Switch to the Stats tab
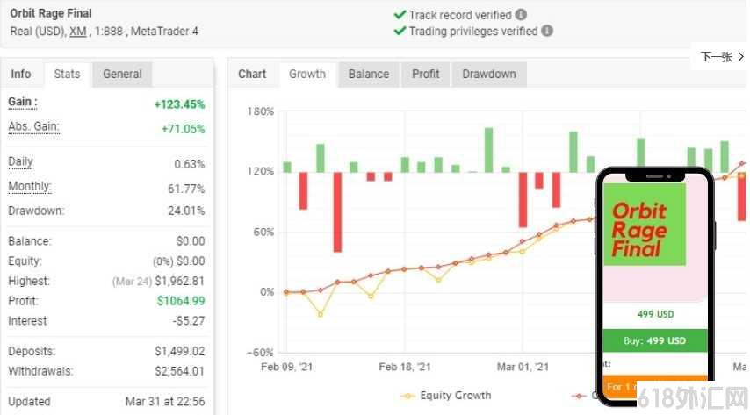Image resolution: width=750 pixels, height=415 pixels. tap(67, 74)
